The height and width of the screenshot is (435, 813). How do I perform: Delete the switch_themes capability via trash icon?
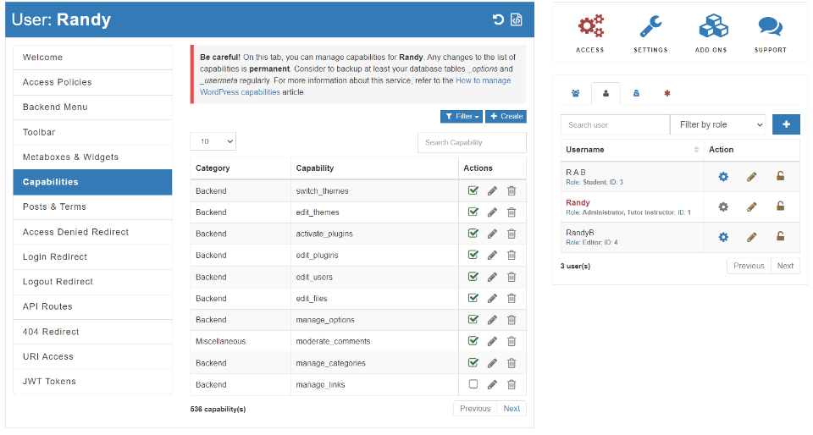point(512,191)
